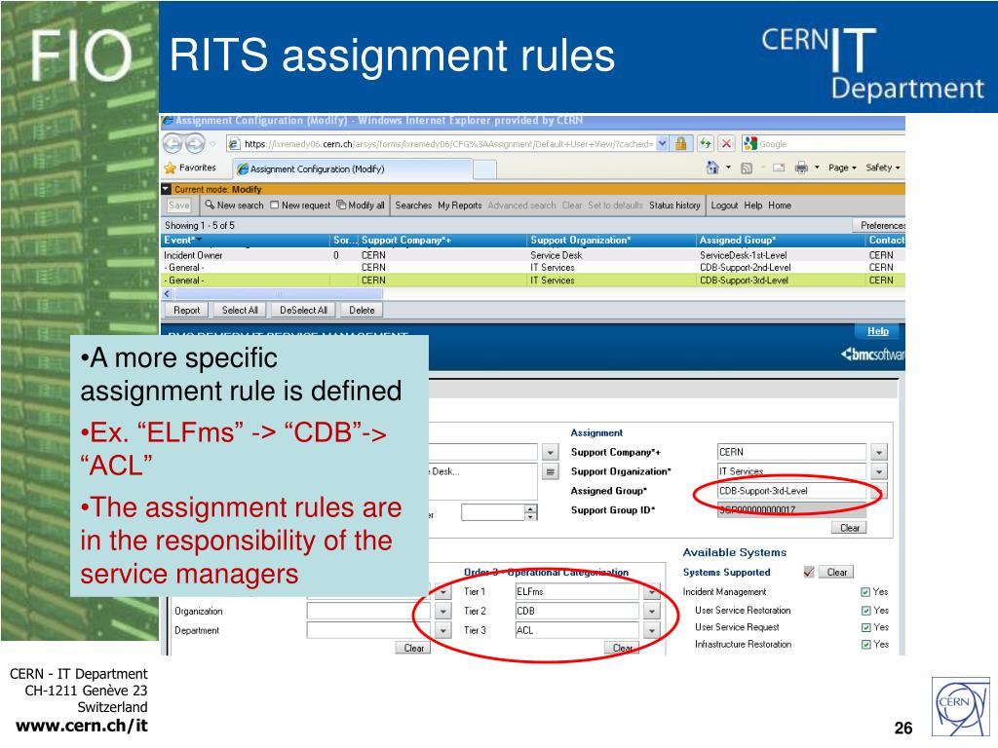The height and width of the screenshot is (748, 998).
Task: Open a new blank browser tab
Action: pyautogui.click(x=484, y=169)
